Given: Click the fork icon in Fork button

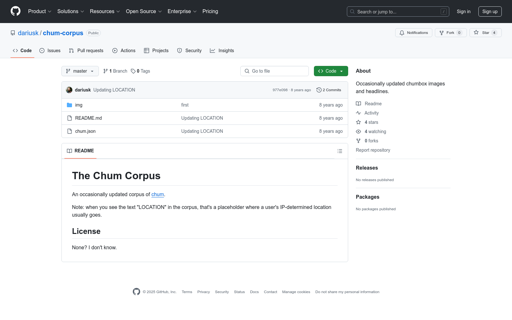Looking at the screenshot, I should (442, 33).
